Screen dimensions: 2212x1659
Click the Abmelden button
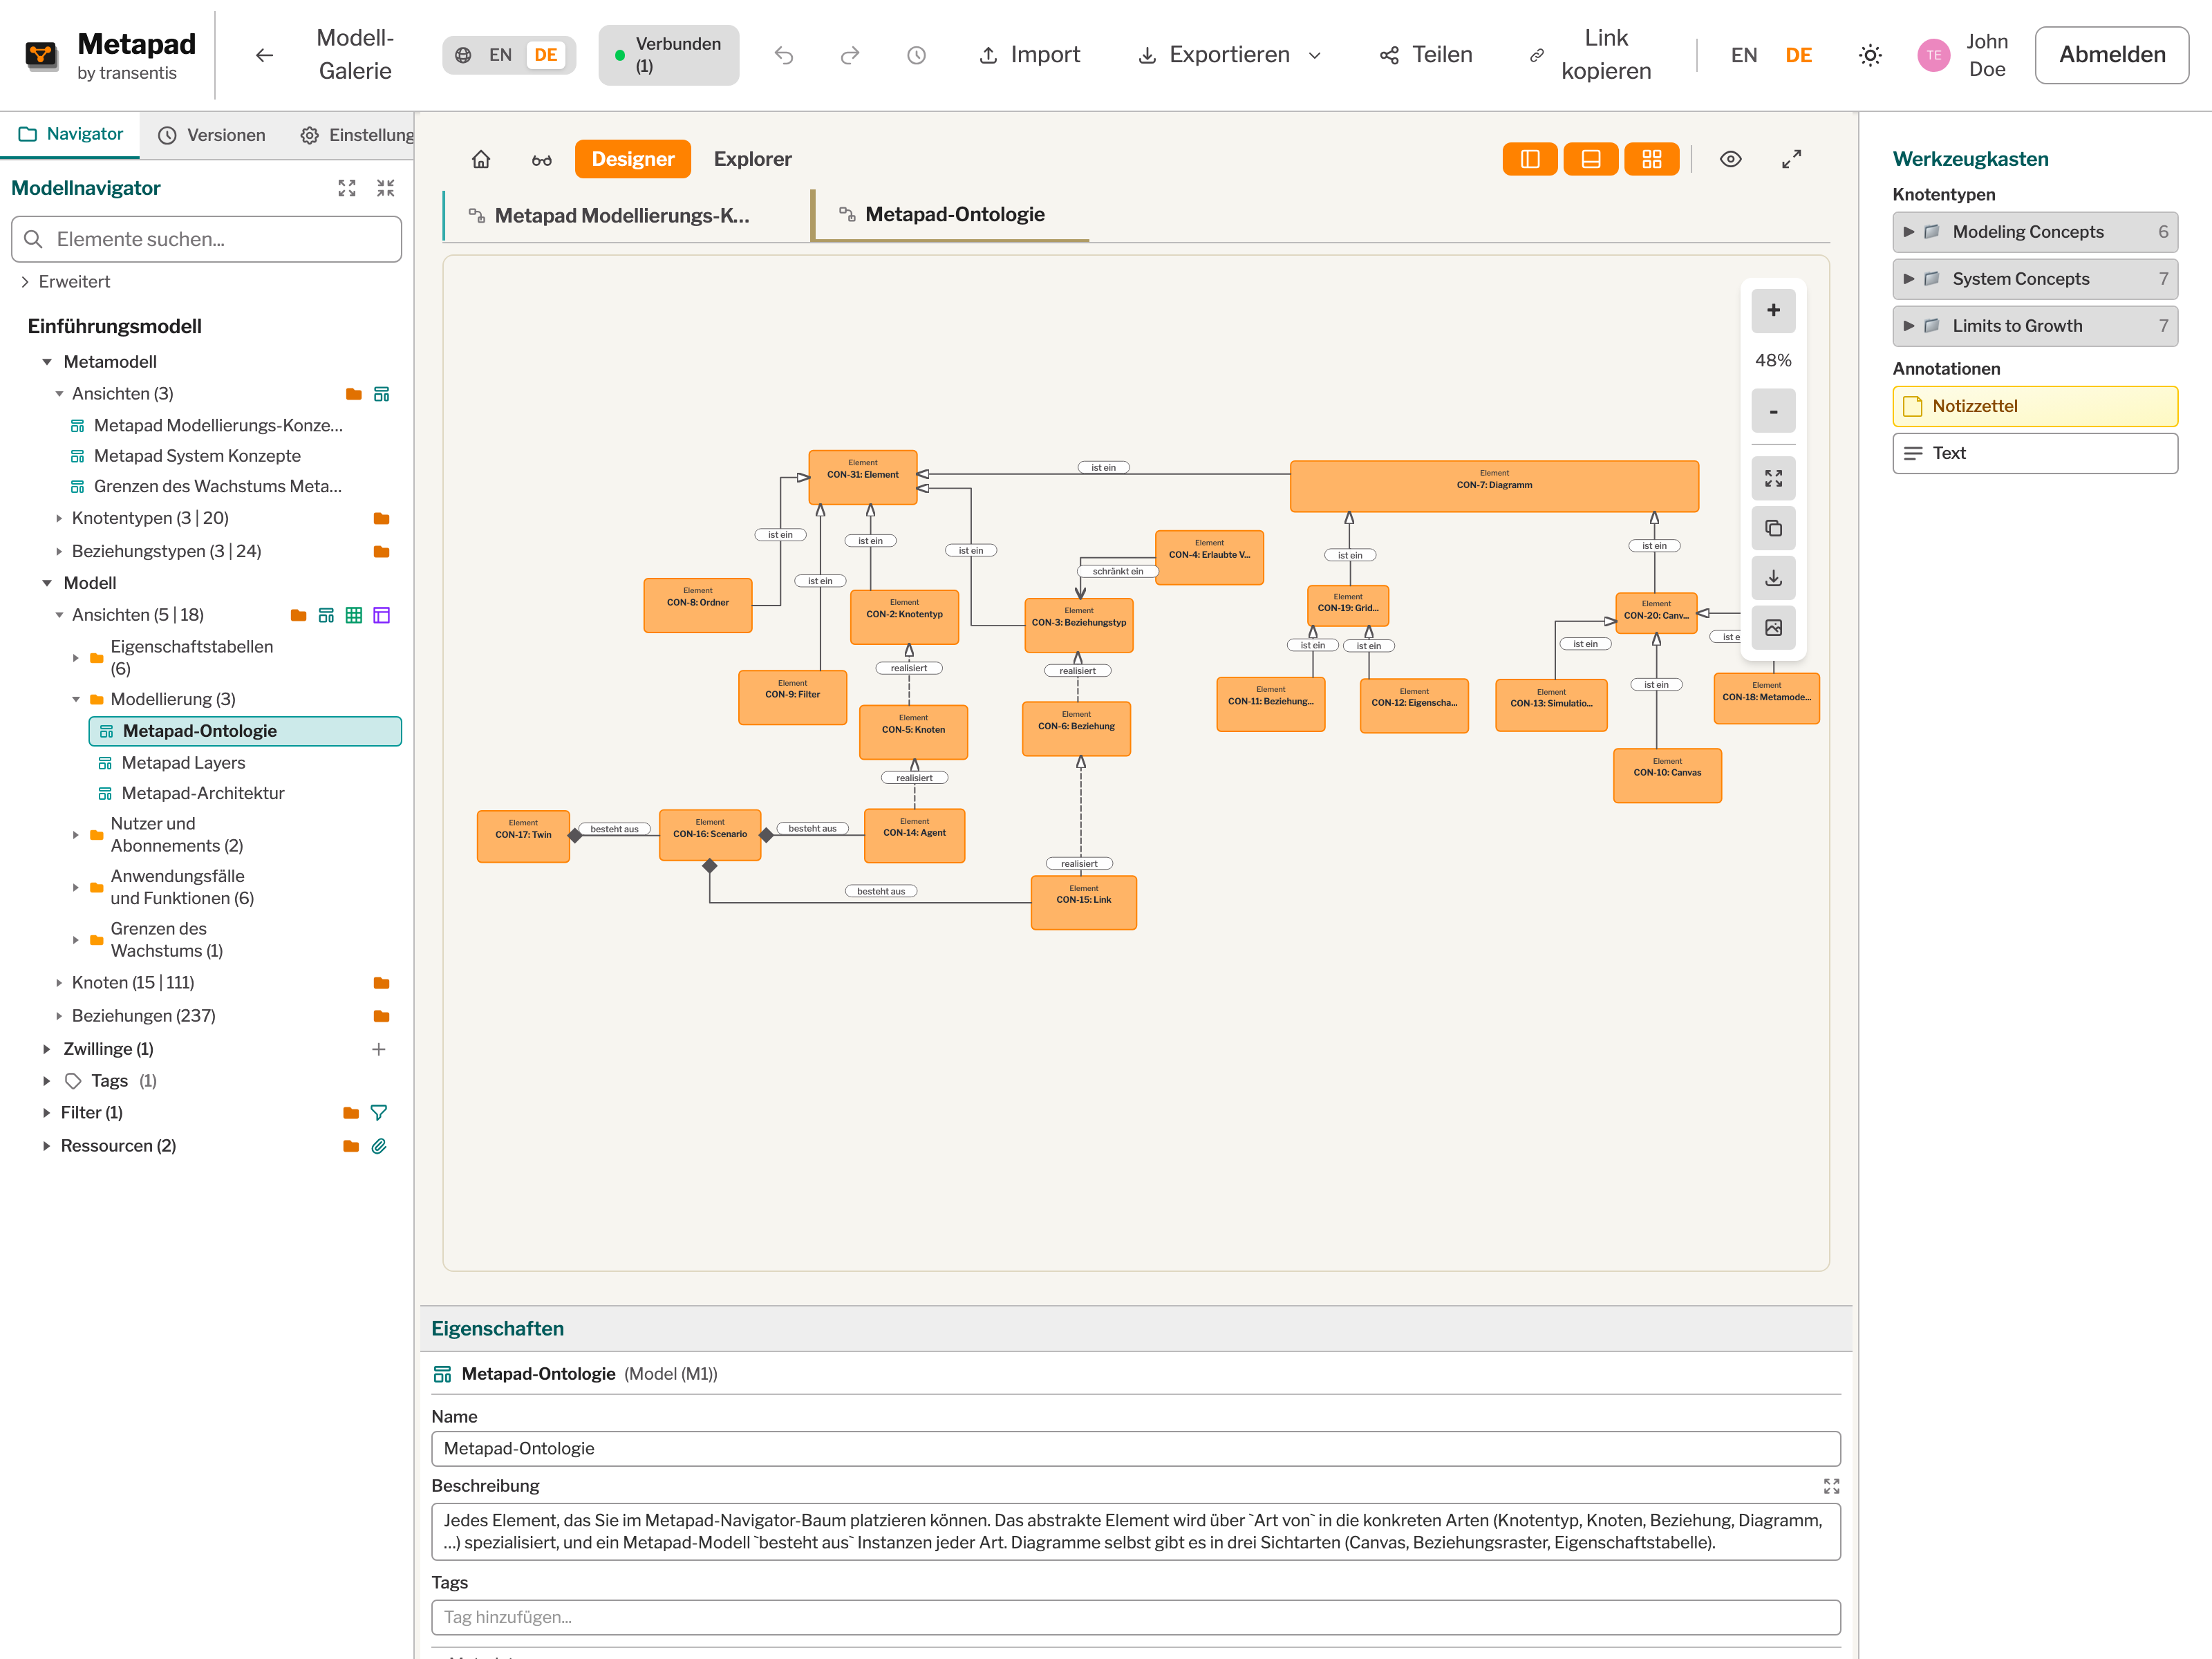pos(2112,55)
